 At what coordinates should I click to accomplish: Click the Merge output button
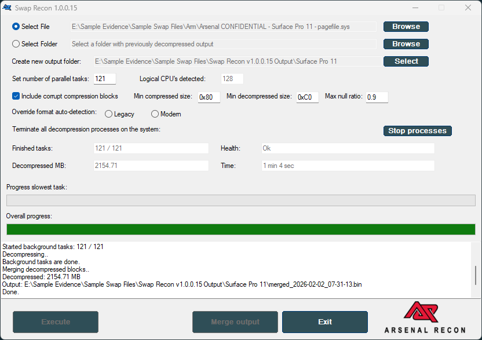point(235,322)
